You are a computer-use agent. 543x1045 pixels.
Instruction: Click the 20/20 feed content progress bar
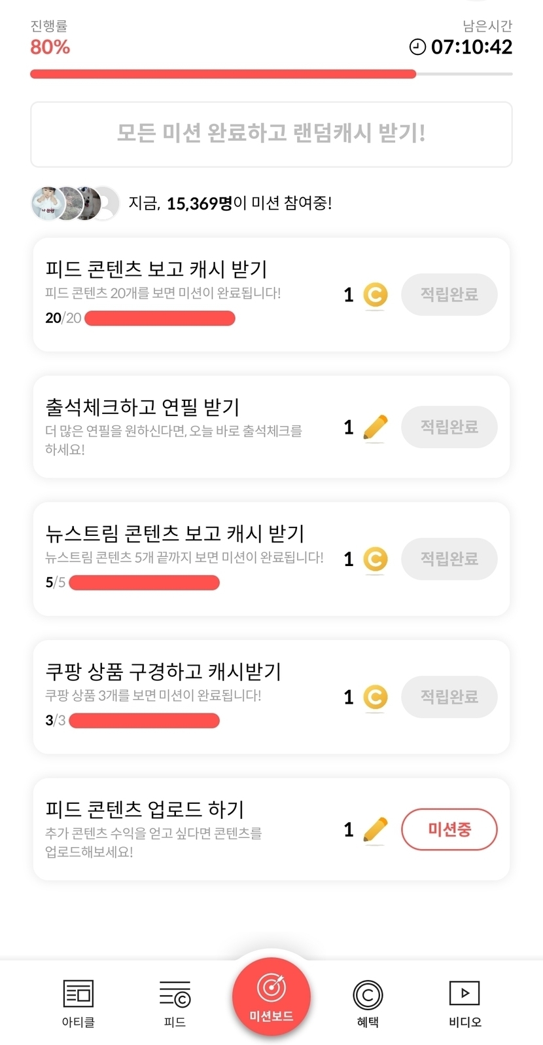[160, 318]
